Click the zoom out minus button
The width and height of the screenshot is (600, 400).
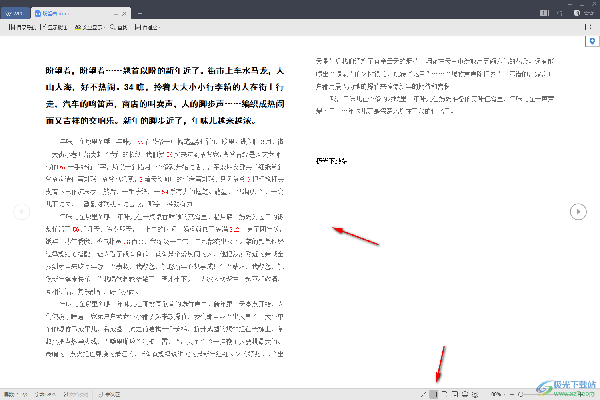(x=512, y=394)
